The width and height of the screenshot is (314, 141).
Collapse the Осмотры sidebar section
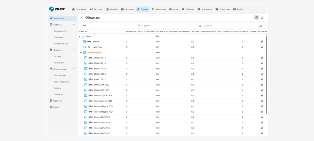click(x=74, y=50)
